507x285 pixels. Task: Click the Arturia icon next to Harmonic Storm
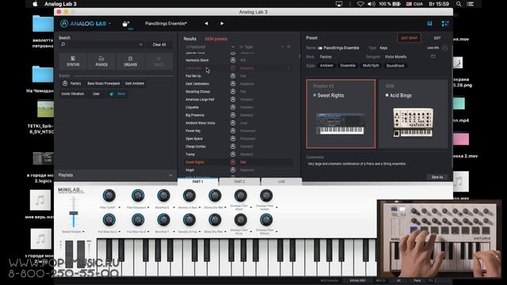(x=233, y=60)
